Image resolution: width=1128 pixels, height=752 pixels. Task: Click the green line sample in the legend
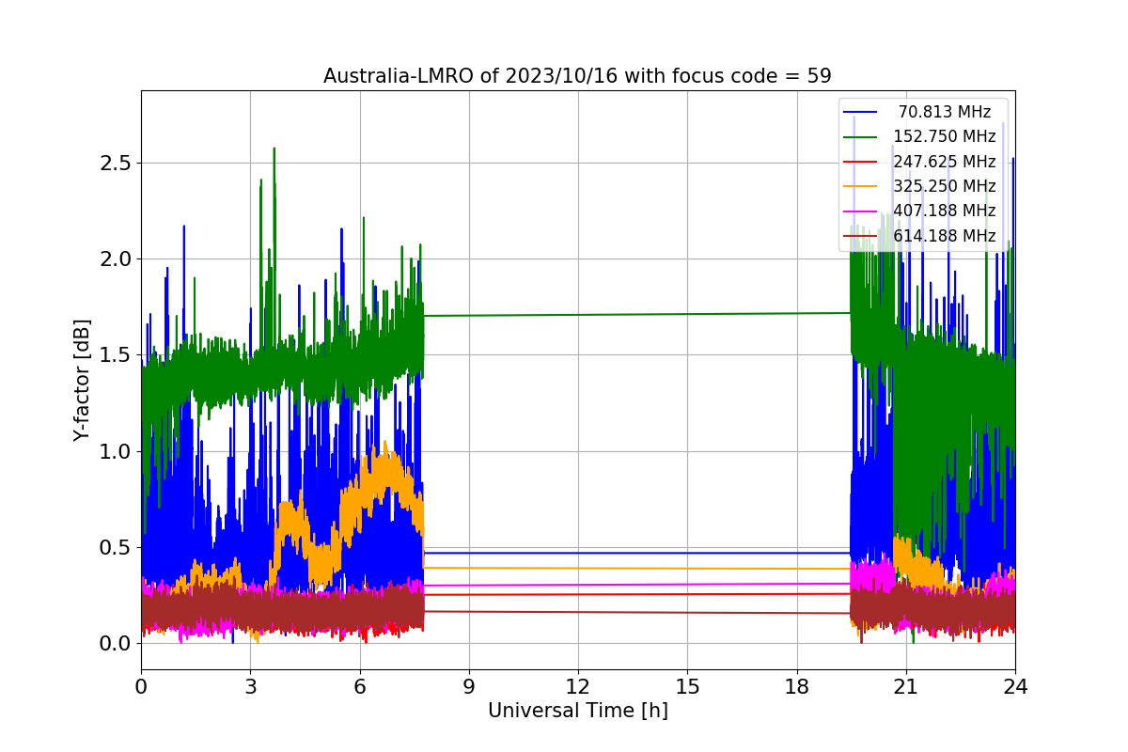(x=861, y=136)
